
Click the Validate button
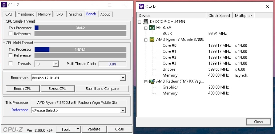point(94,129)
